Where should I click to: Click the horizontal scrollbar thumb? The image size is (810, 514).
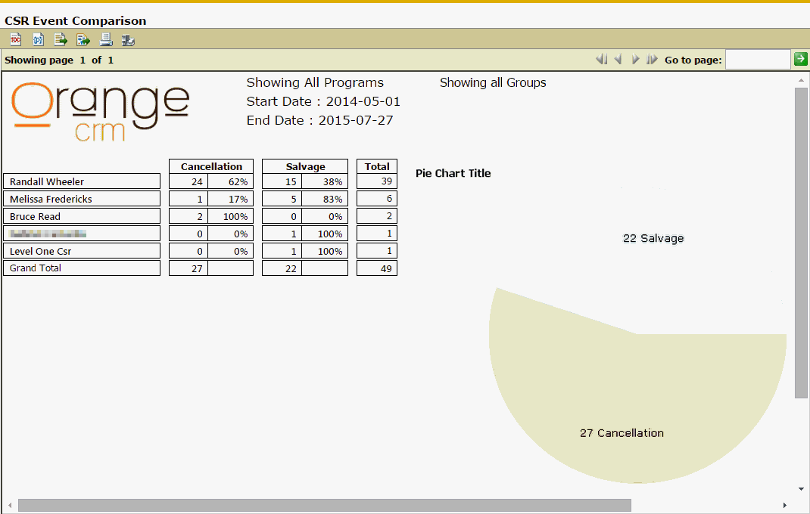point(324,505)
